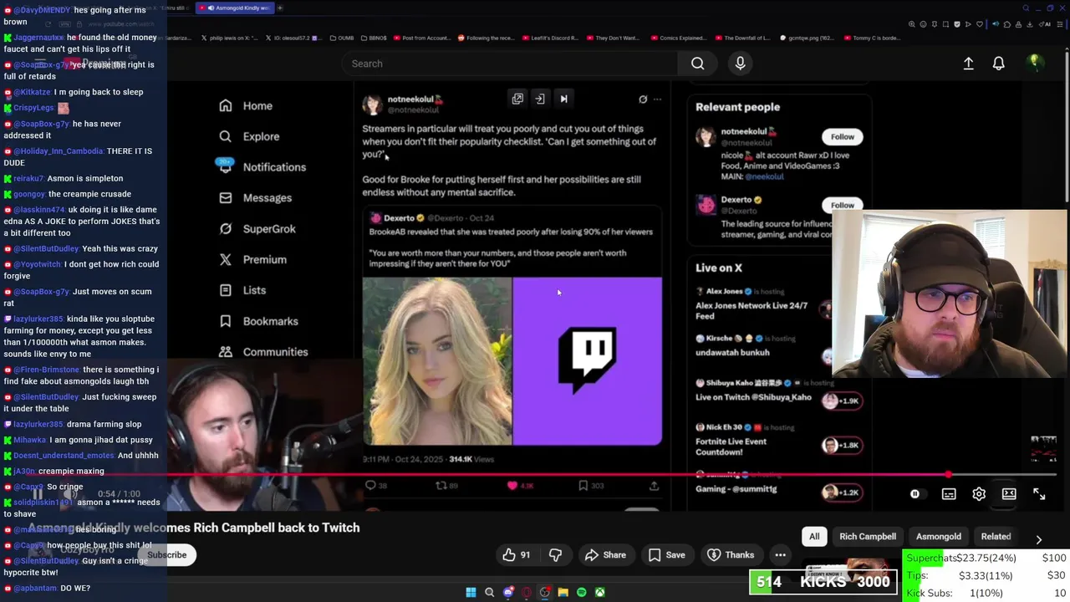Dislike the video using thumbs-down
Image resolution: width=1070 pixels, height=602 pixels.
click(x=555, y=554)
